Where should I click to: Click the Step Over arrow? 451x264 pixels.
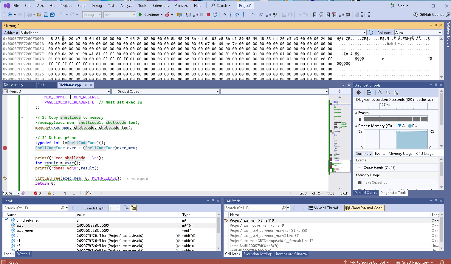237,14
